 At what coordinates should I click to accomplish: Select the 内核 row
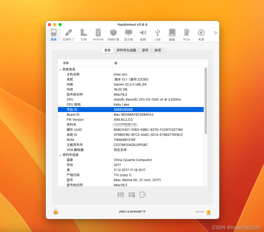tap(131, 84)
